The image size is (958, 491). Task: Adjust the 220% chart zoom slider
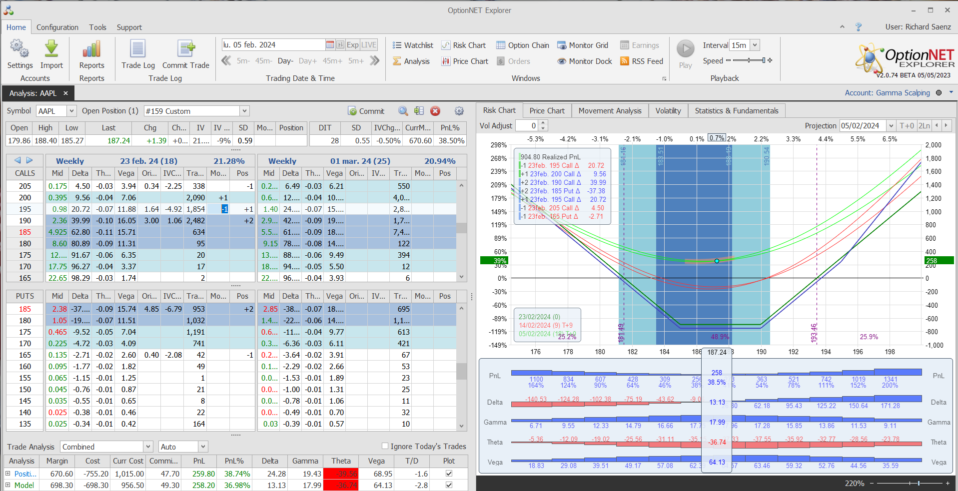909,483
